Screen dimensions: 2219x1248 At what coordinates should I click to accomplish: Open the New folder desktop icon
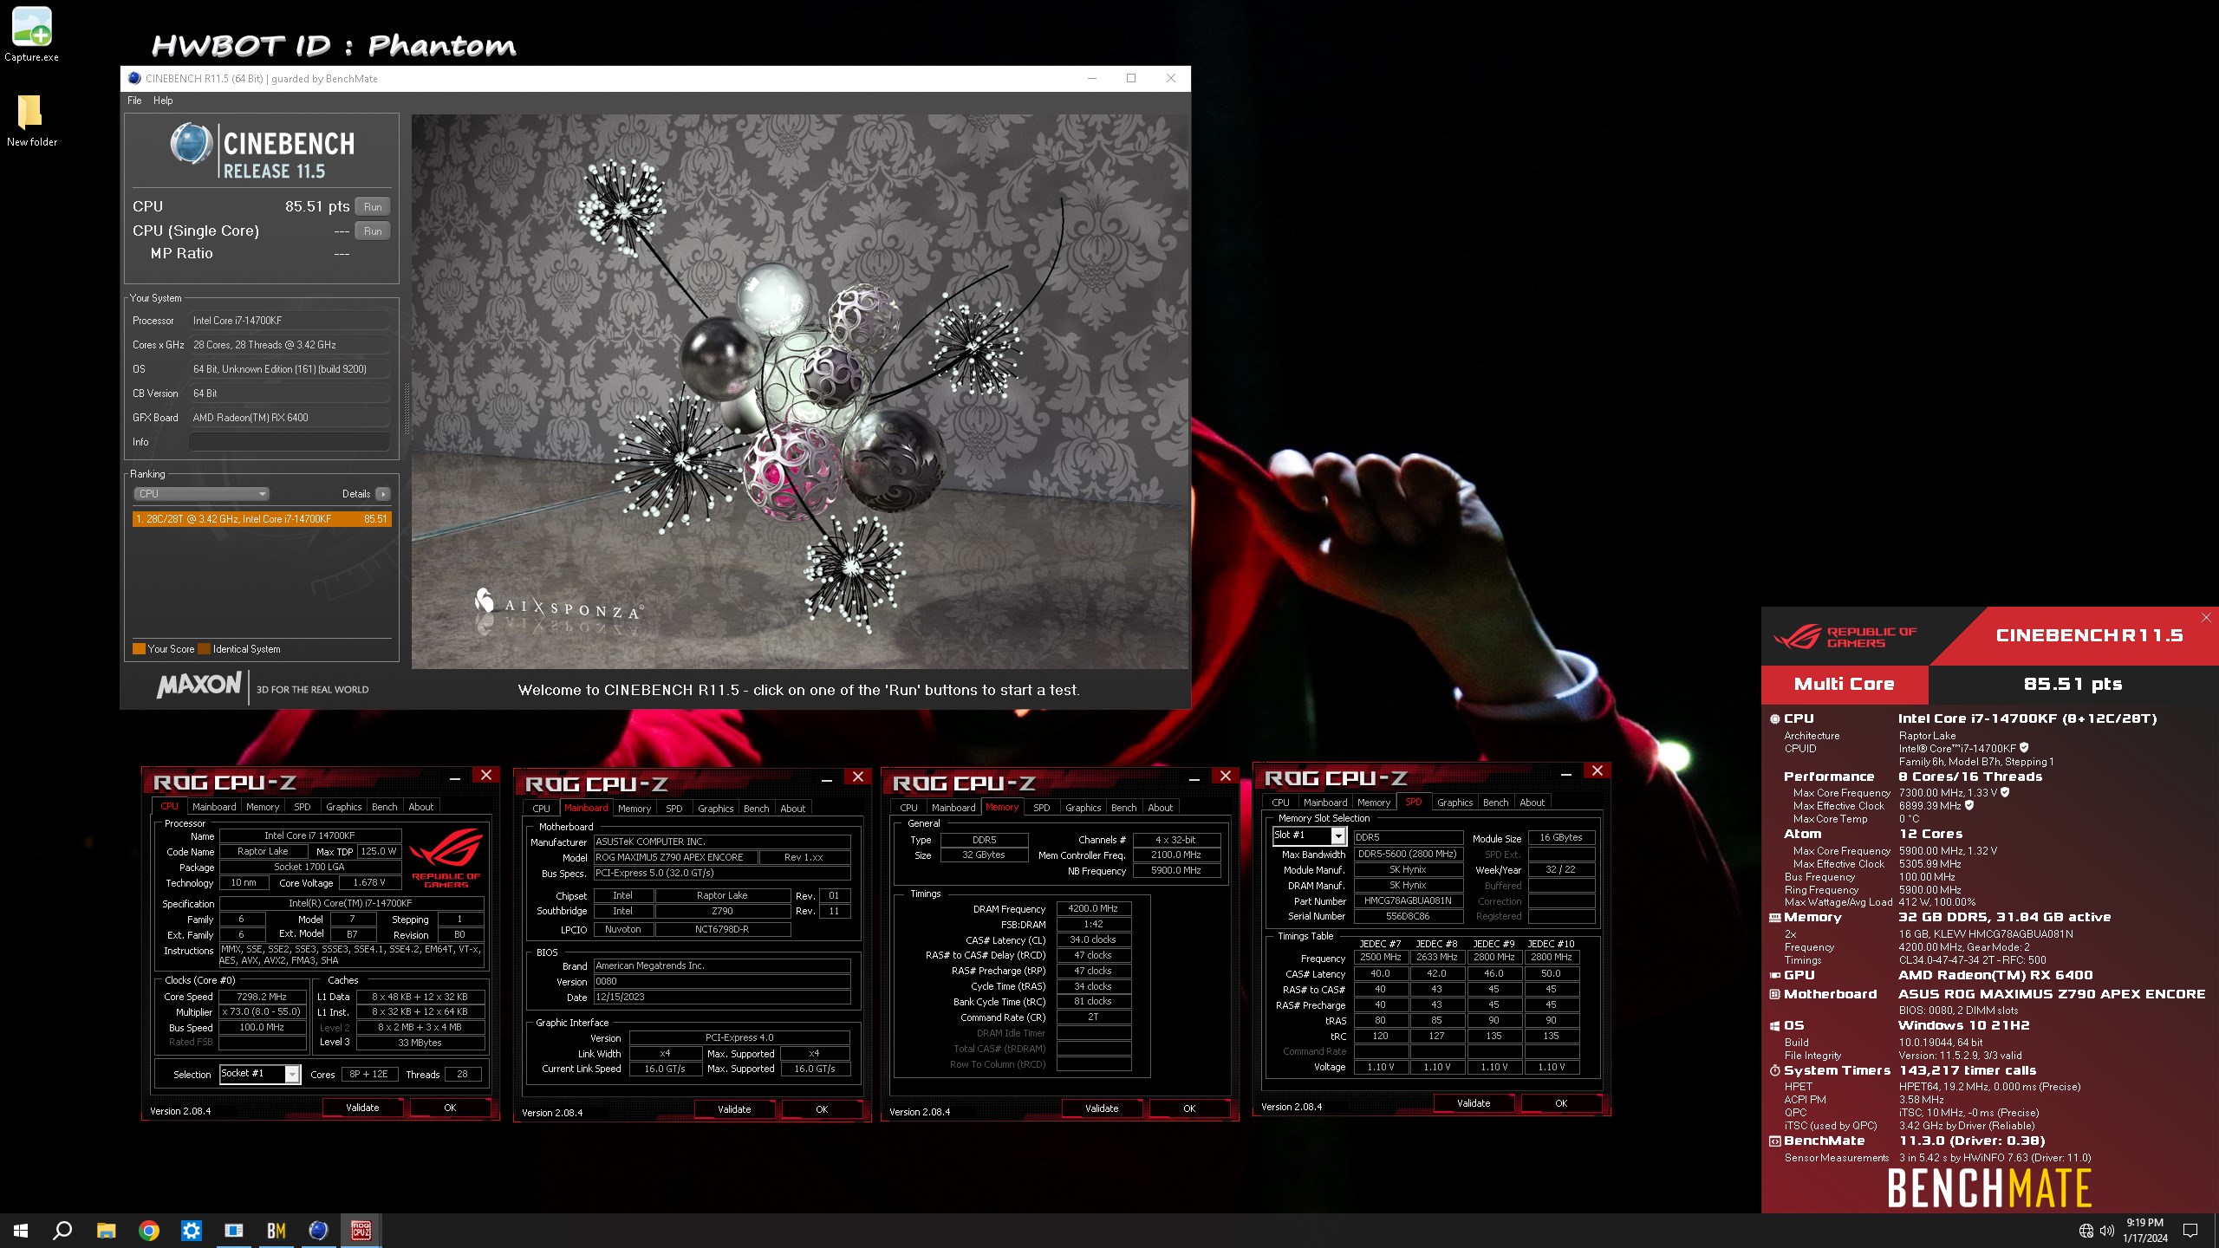pos(32,120)
